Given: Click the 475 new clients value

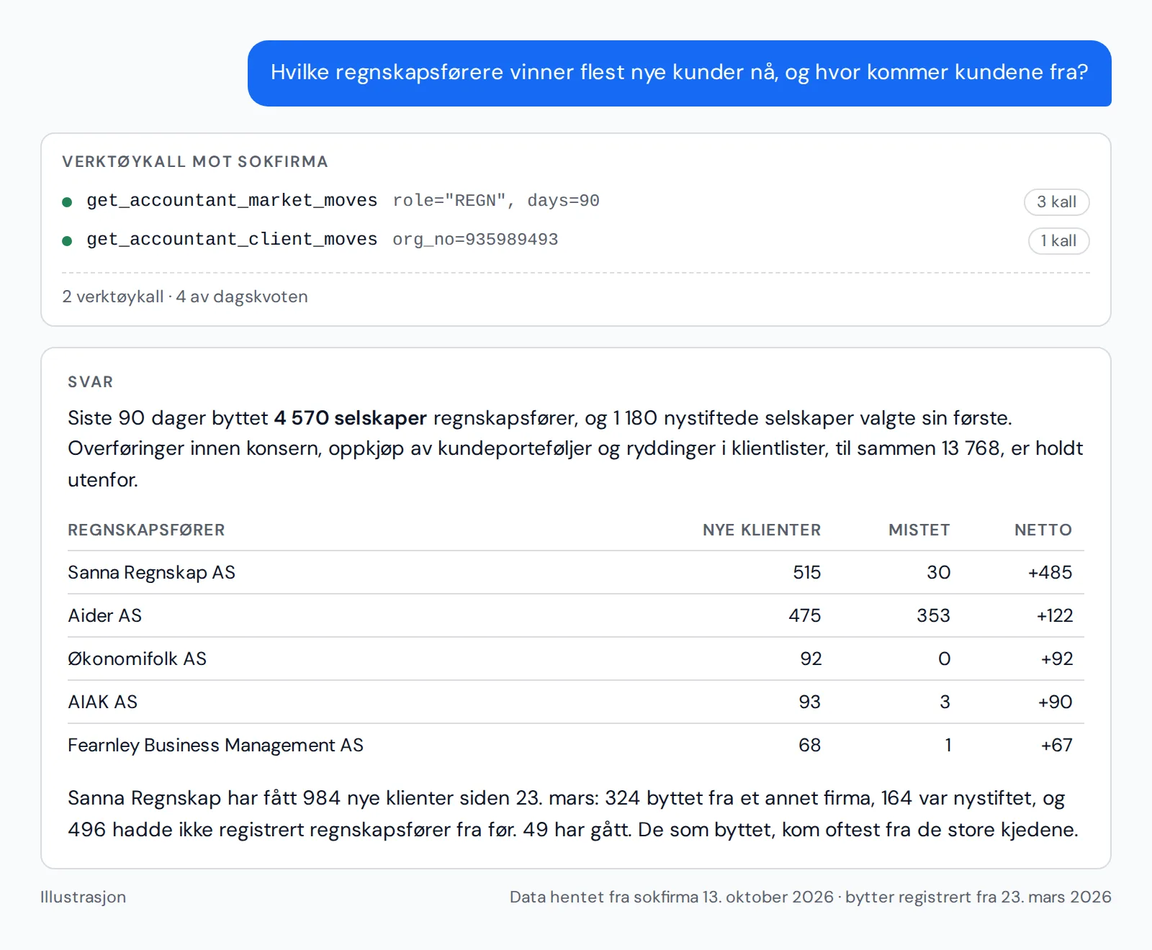Looking at the screenshot, I should point(805,616).
